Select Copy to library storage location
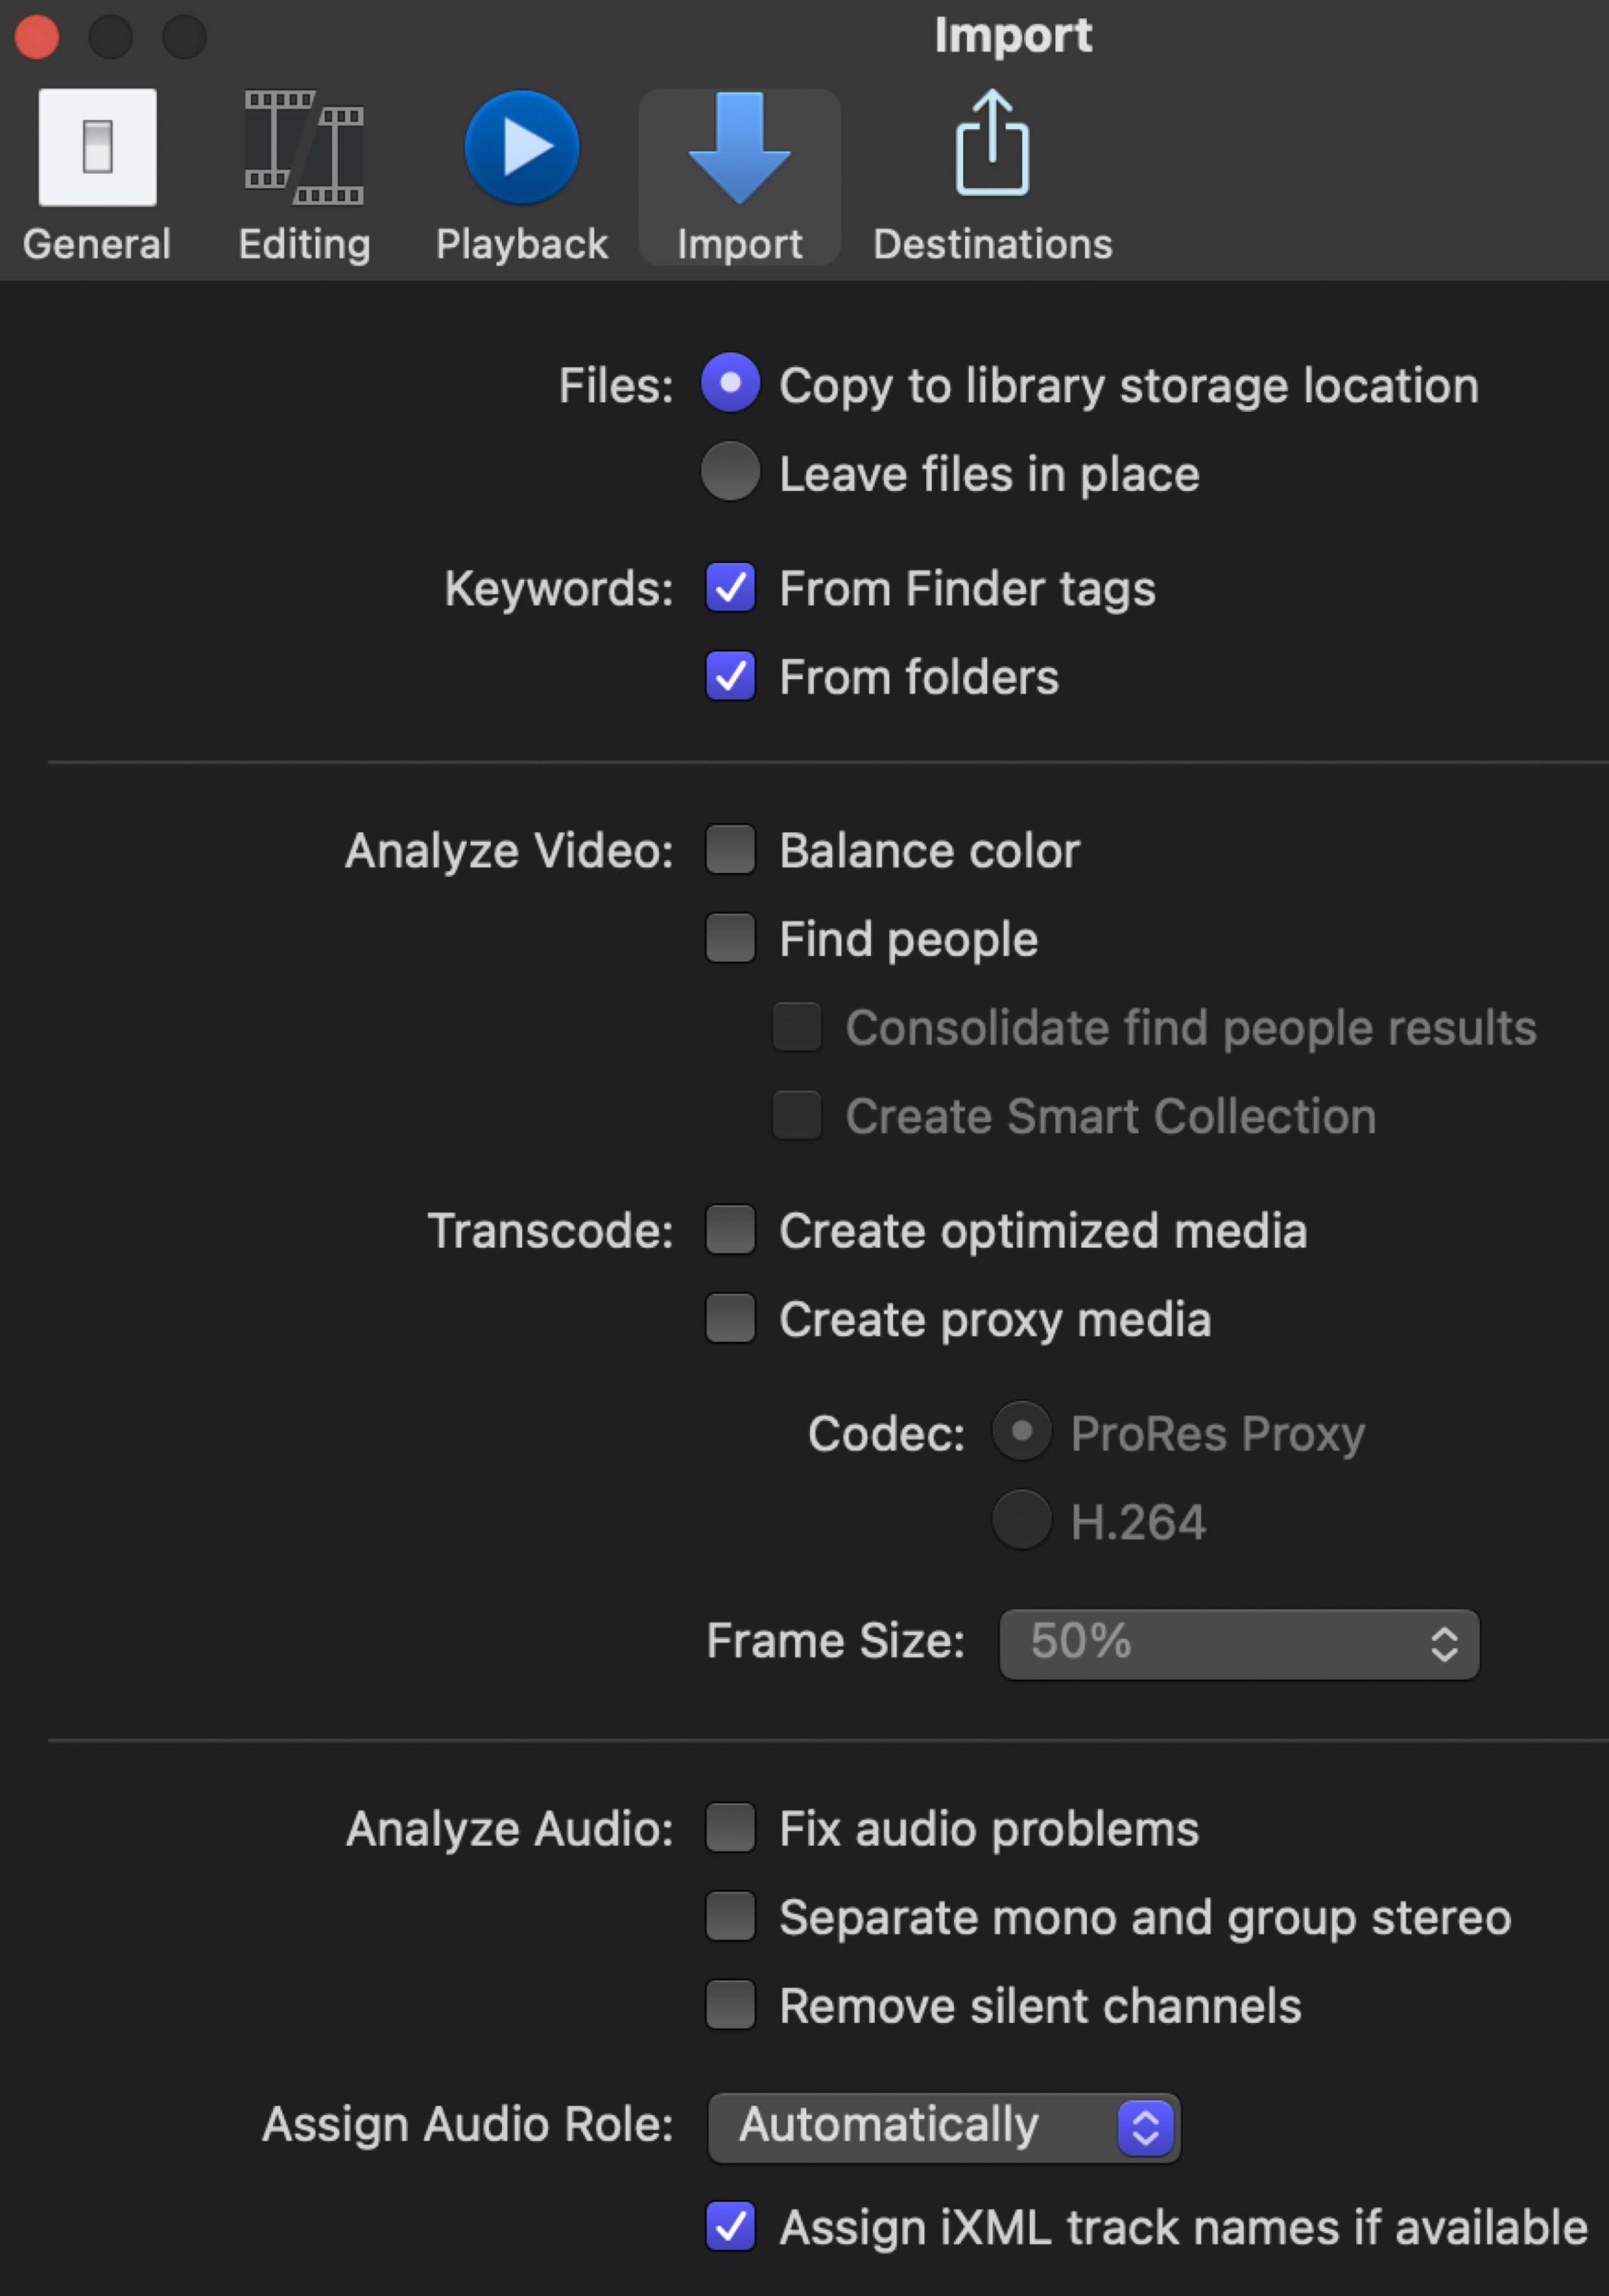 click(731, 383)
